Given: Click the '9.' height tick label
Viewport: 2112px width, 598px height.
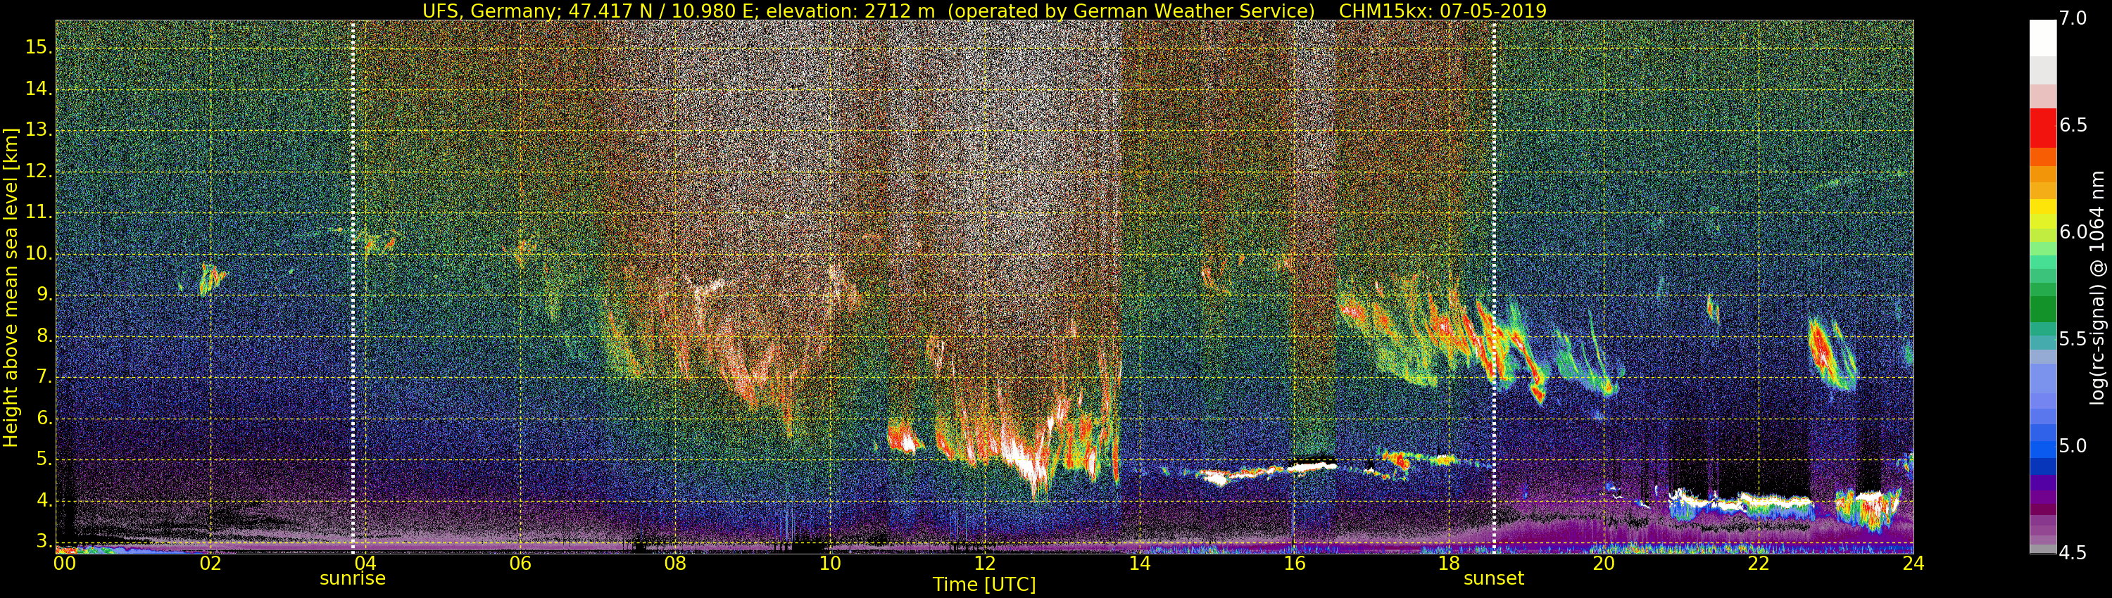Looking at the screenshot, I should click(44, 295).
